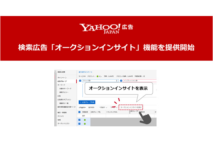Click the green status dot in first row
Image resolution: width=213 pixels, height=142 pixels.
coord(85,120)
